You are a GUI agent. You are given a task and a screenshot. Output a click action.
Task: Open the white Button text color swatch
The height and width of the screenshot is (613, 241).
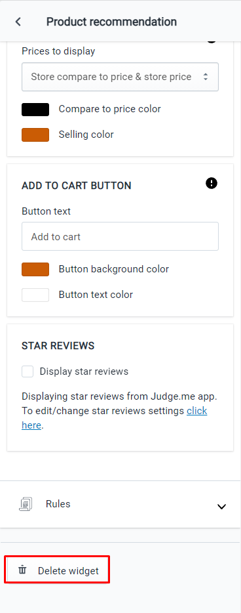[35, 295]
